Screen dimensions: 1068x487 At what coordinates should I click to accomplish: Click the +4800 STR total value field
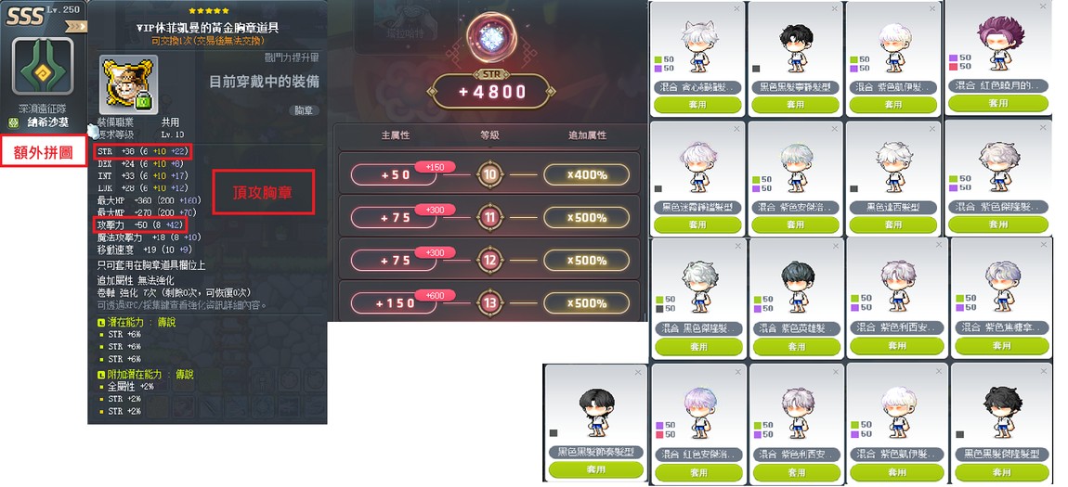click(492, 92)
